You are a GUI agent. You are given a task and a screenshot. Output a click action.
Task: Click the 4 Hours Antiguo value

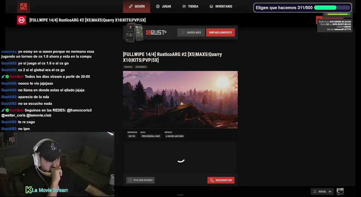coord(175,136)
